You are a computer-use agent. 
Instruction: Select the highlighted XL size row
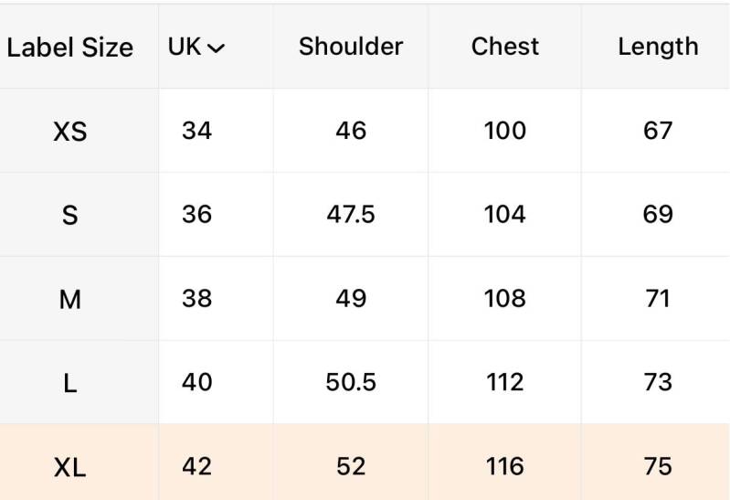[x=70, y=467]
